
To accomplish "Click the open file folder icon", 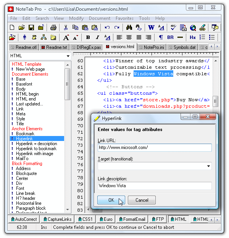I will click(21, 28).
